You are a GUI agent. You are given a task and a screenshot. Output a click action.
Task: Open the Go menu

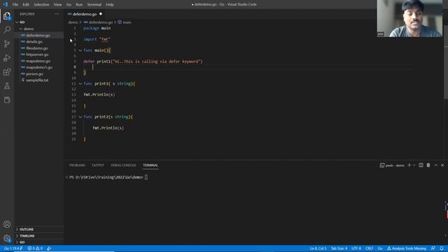coord(69,5)
